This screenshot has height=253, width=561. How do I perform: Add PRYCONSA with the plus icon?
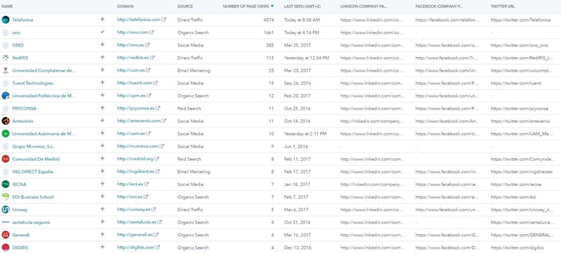(102, 108)
